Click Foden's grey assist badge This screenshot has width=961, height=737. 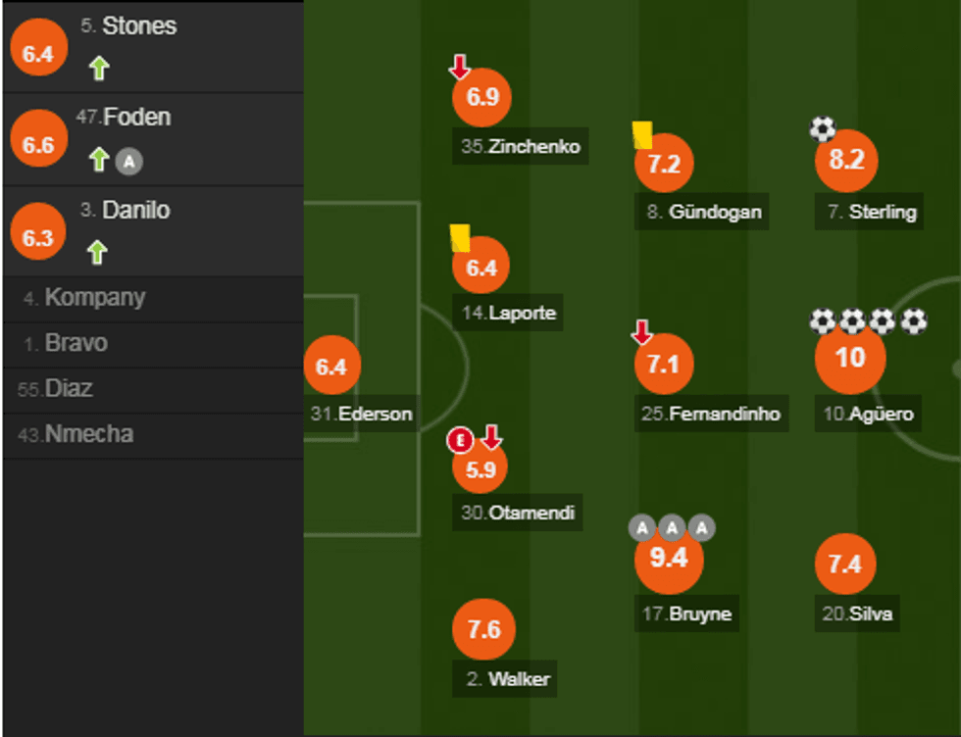click(127, 161)
